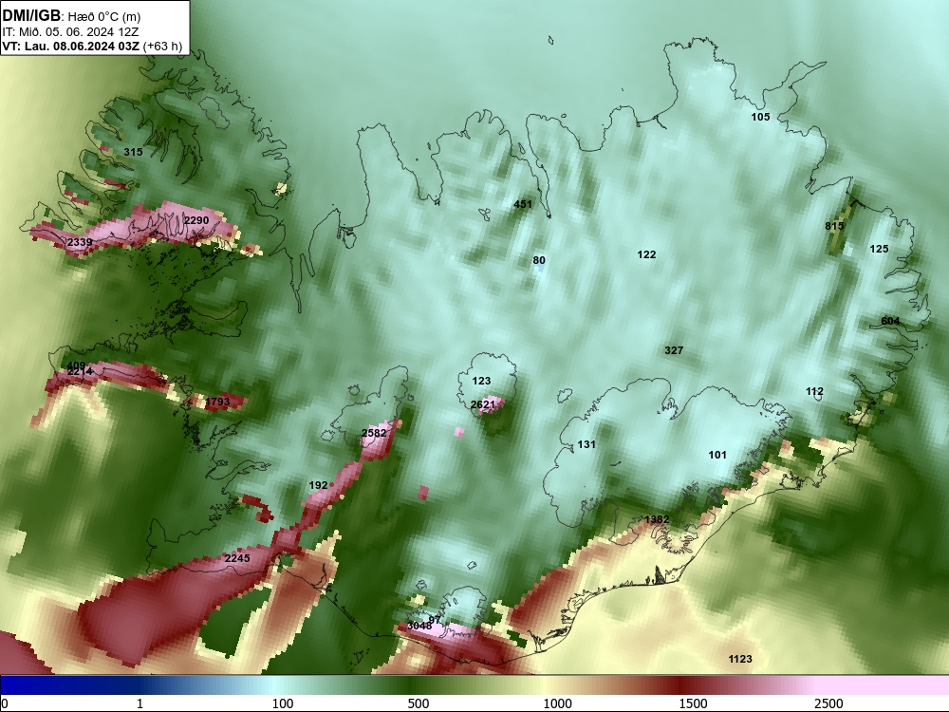Click the color scale label 1500
Image resolution: width=949 pixels, height=712 pixels.
pyautogui.click(x=693, y=703)
